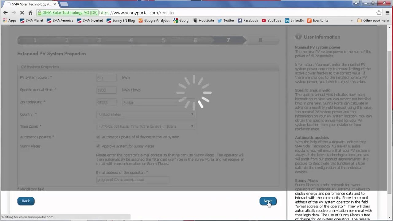The height and width of the screenshot is (221, 393).
Task: Open a new browser tab
Action: pyautogui.click(x=64, y=4)
